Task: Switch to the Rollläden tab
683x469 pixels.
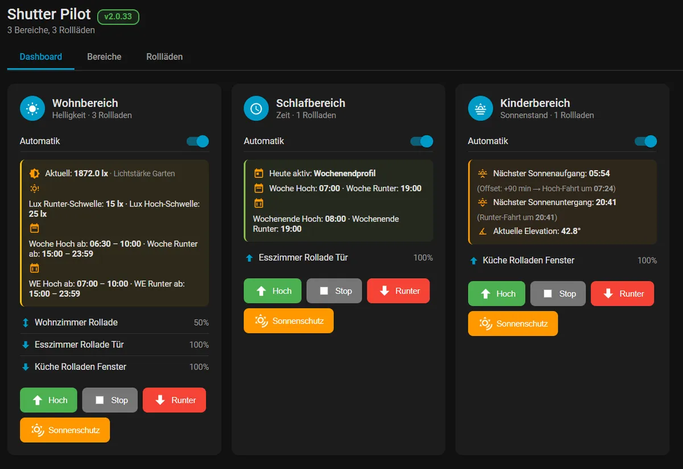Action: (x=164, y=57)
